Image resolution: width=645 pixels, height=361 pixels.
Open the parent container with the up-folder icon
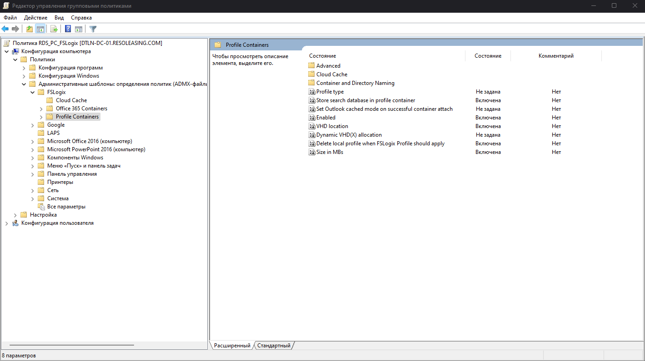pyautogui.click(x=29, y=29)
